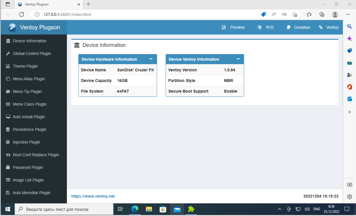This screenshot has height=216, width=356.
Task: Click site information icon in address bar
Action: (x=37, y=14)
